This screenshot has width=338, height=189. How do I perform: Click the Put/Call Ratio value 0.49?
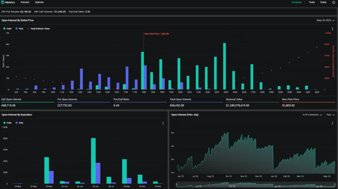tap(116, 106)
